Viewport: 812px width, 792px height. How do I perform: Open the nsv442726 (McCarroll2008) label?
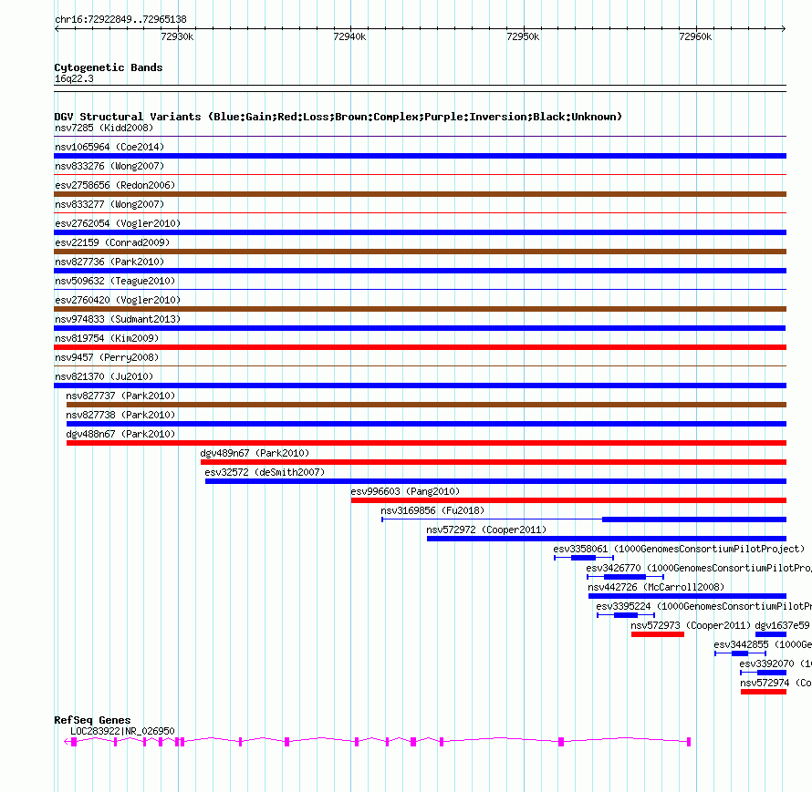[x=656, y=587]
